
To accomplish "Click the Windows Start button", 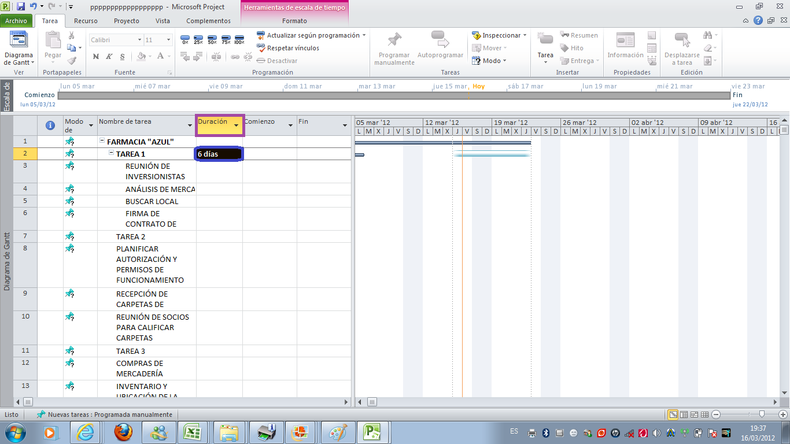I will 15,432.
